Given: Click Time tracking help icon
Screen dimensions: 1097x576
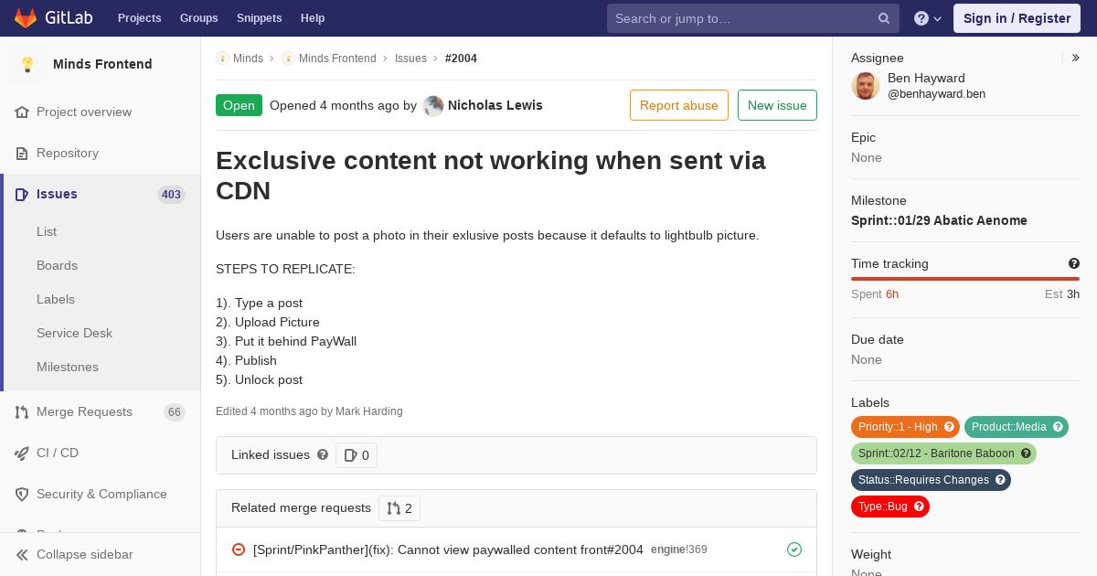Looking at the screenshot, I should point(1074,263).
